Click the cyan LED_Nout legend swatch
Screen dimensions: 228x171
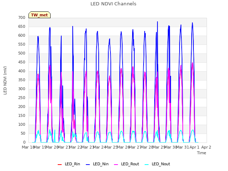[147, 165]
